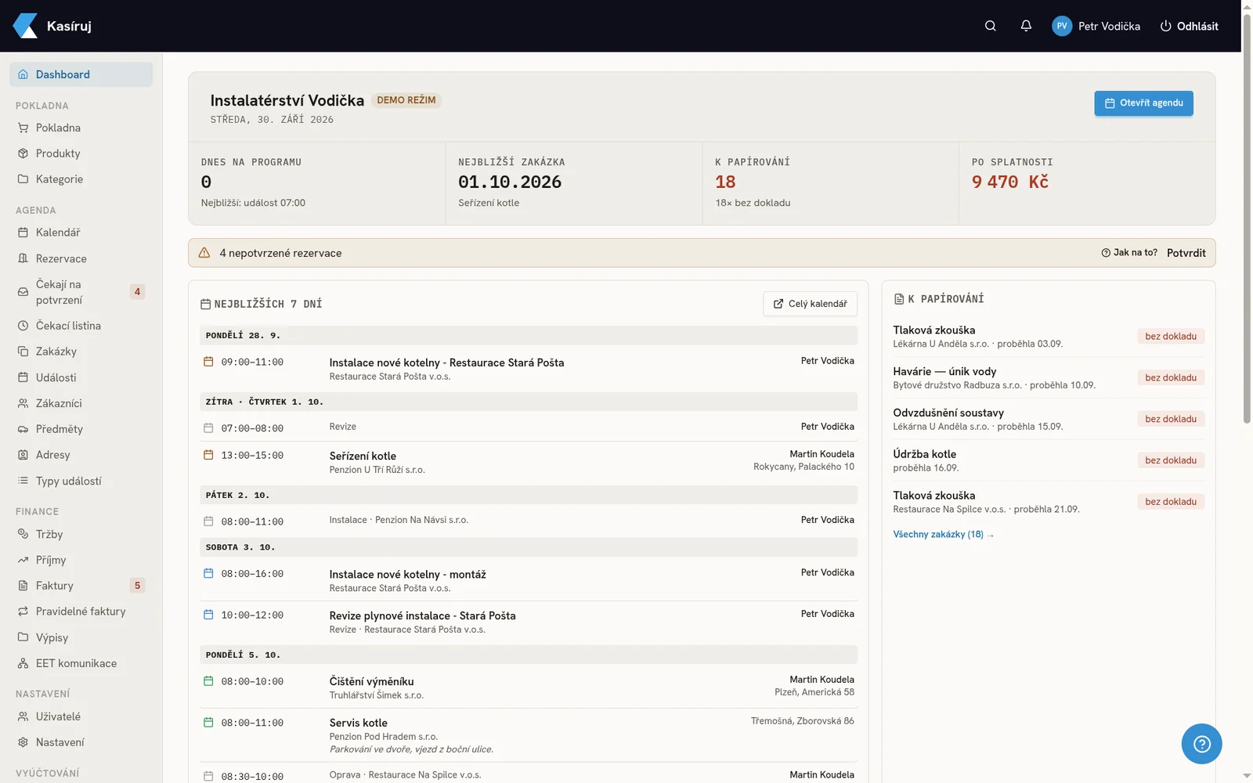The image size is (1253, 783).
Task: Click calendar icon beside 07:00–08:00 Revize
Action: (x=208, y=428)
